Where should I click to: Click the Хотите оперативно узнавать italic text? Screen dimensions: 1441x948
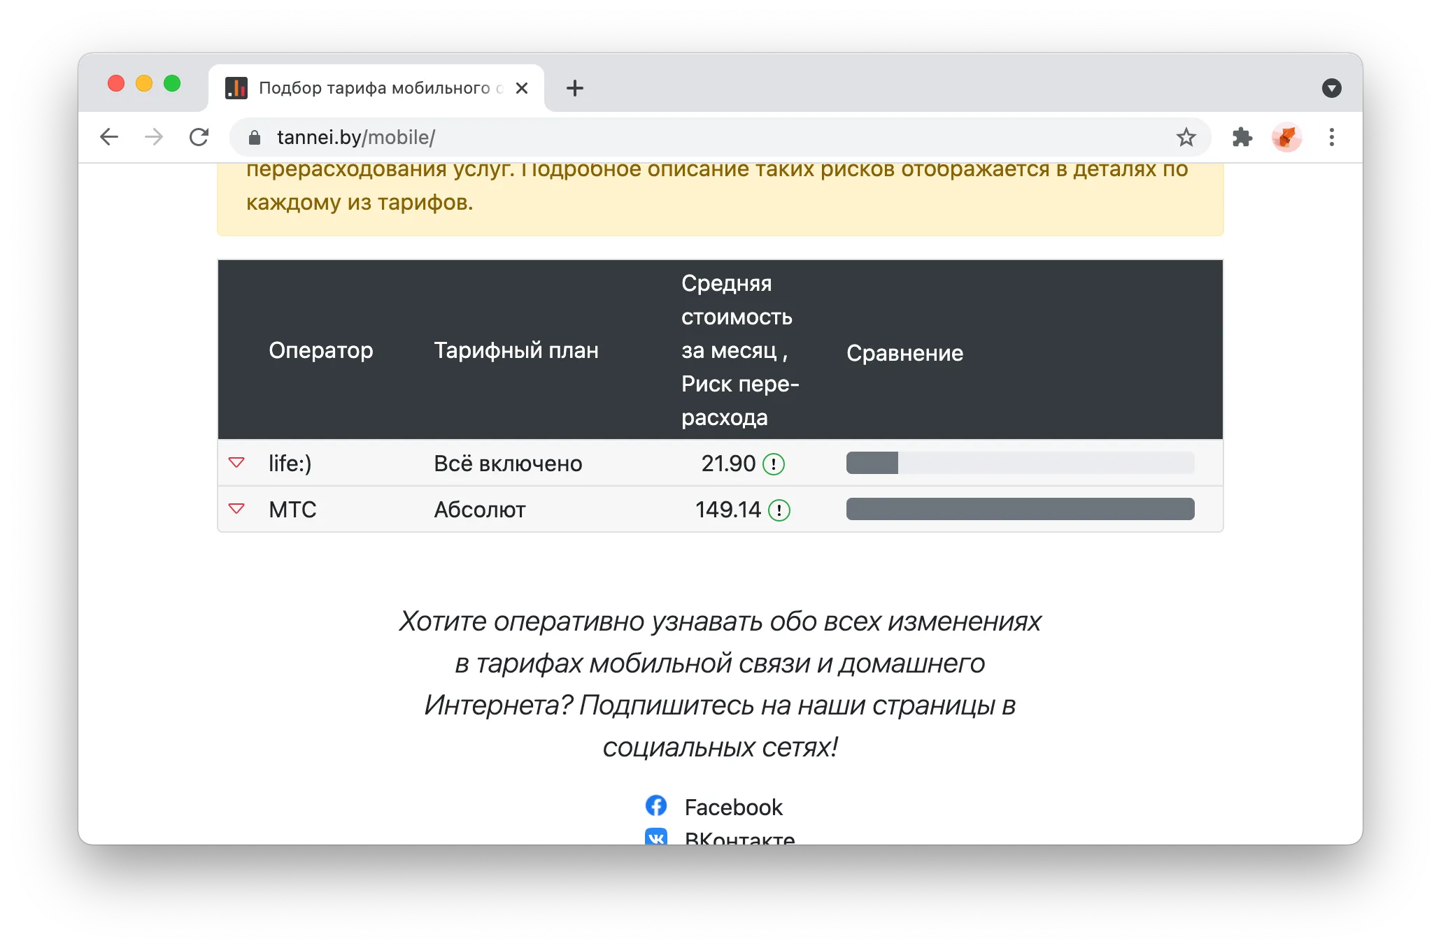tap(720, 684)
